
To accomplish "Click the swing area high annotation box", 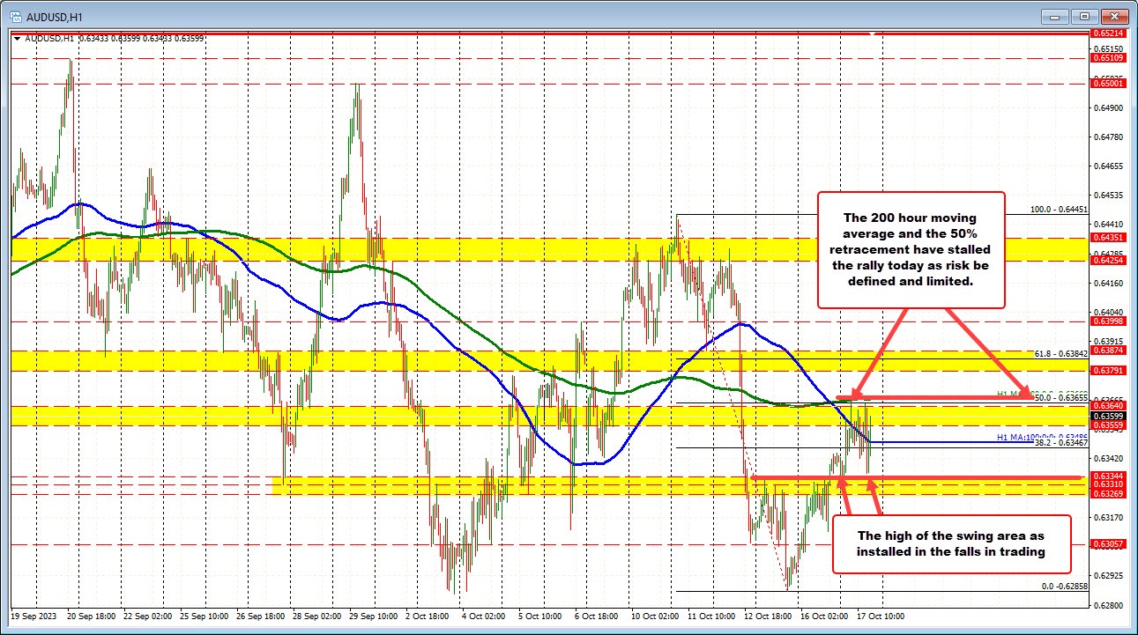I will point(950,543).
